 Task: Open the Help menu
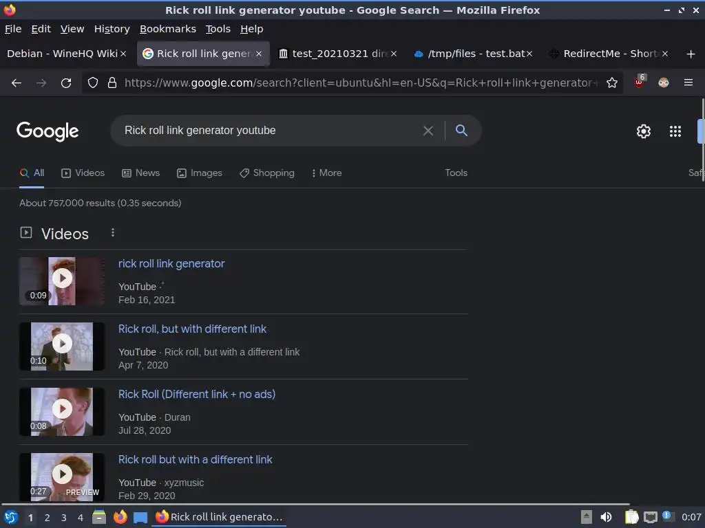tap(252, 29)
